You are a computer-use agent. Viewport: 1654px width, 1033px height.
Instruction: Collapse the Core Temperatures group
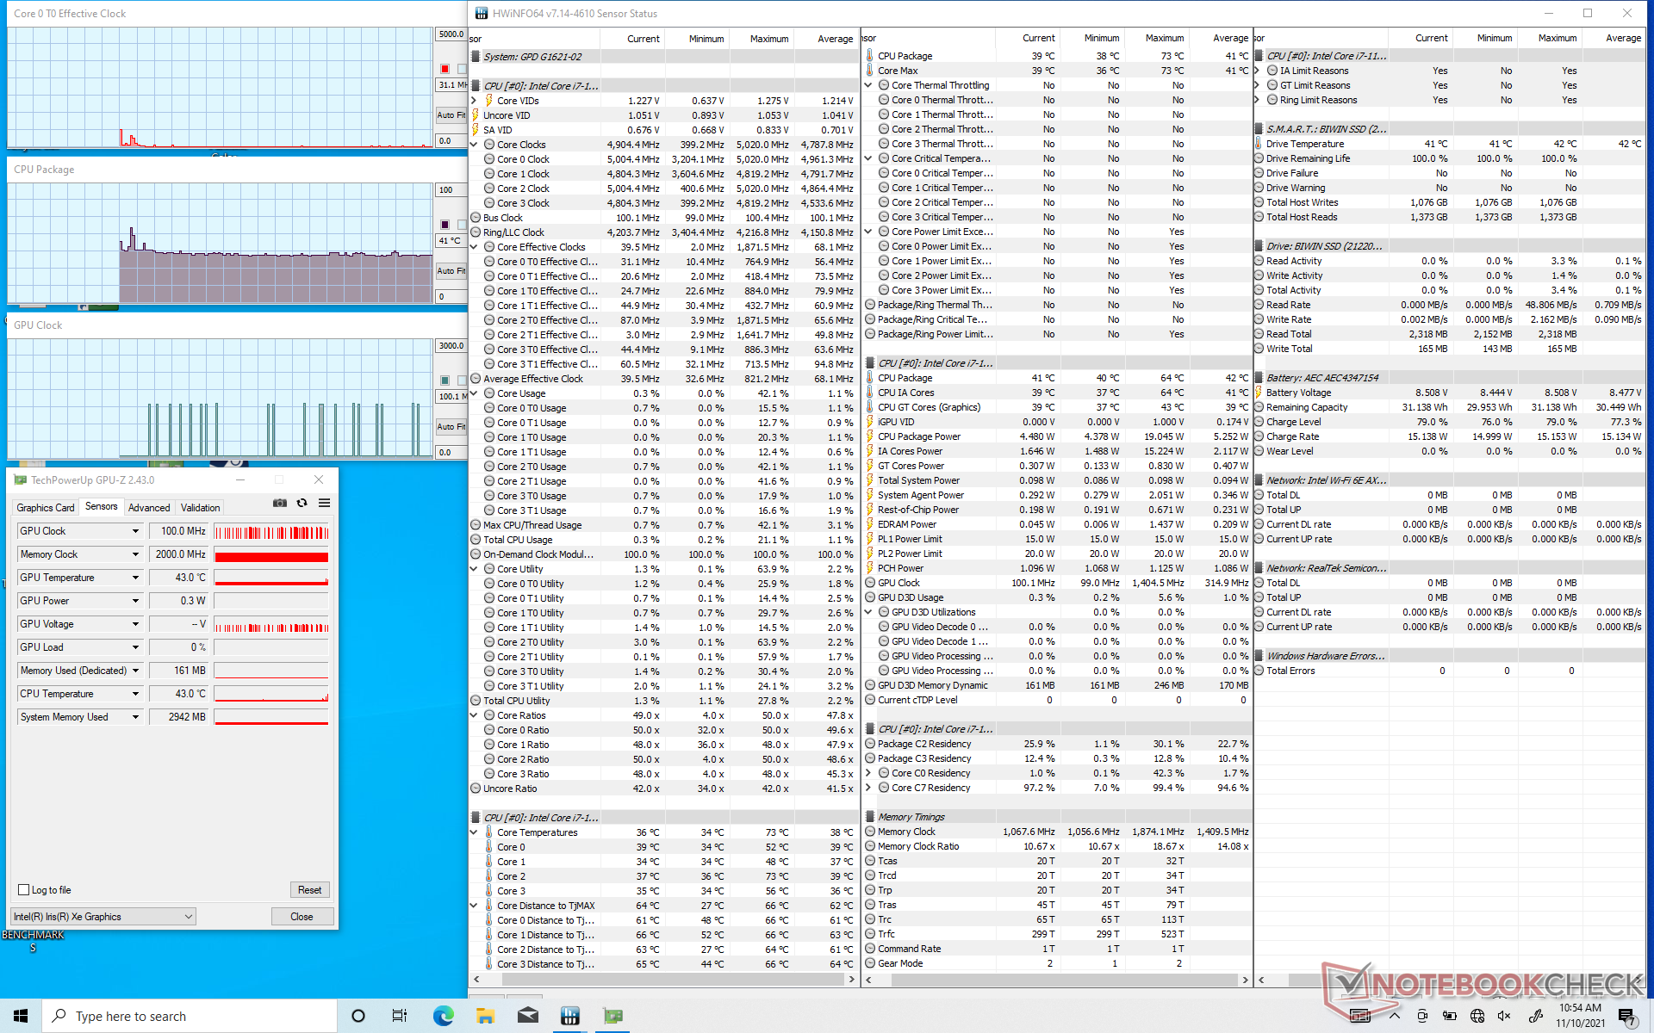click(475, 832)
